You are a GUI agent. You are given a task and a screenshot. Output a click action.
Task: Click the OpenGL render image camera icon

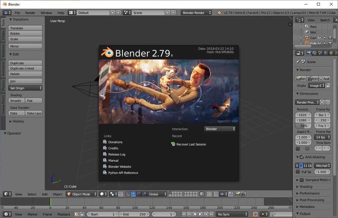[x=238, y=194]
